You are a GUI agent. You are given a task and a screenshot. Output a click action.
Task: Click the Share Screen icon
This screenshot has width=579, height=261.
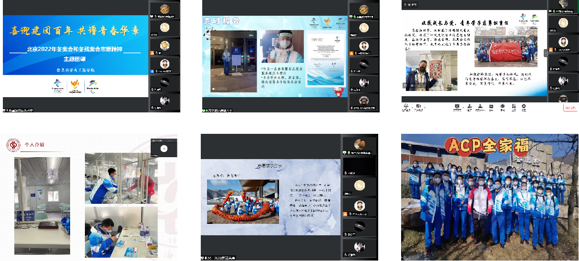pos(457,106)
